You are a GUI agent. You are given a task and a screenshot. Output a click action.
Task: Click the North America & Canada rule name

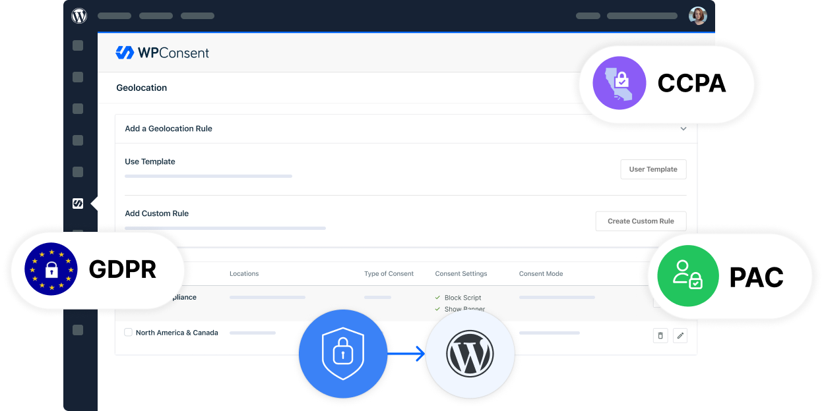point(177,333)
